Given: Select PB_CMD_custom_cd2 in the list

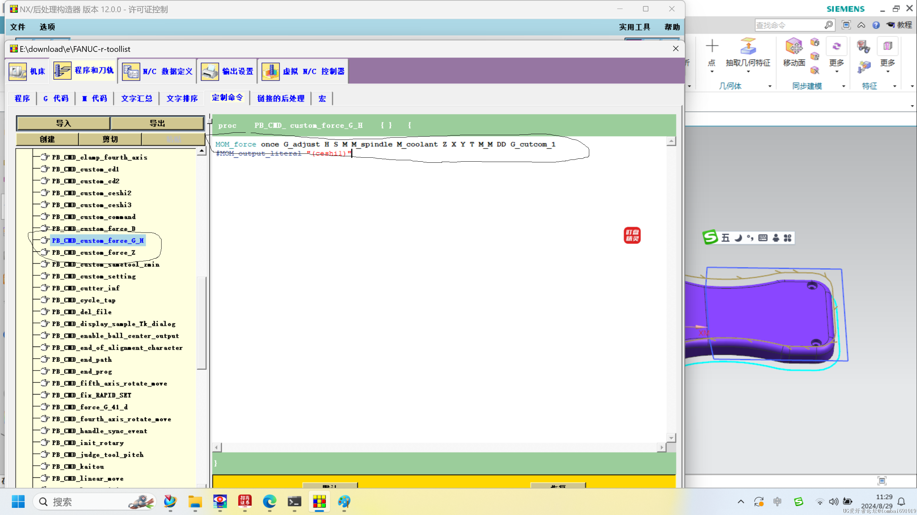Looking at the screenshot, I should click(86, 181).
